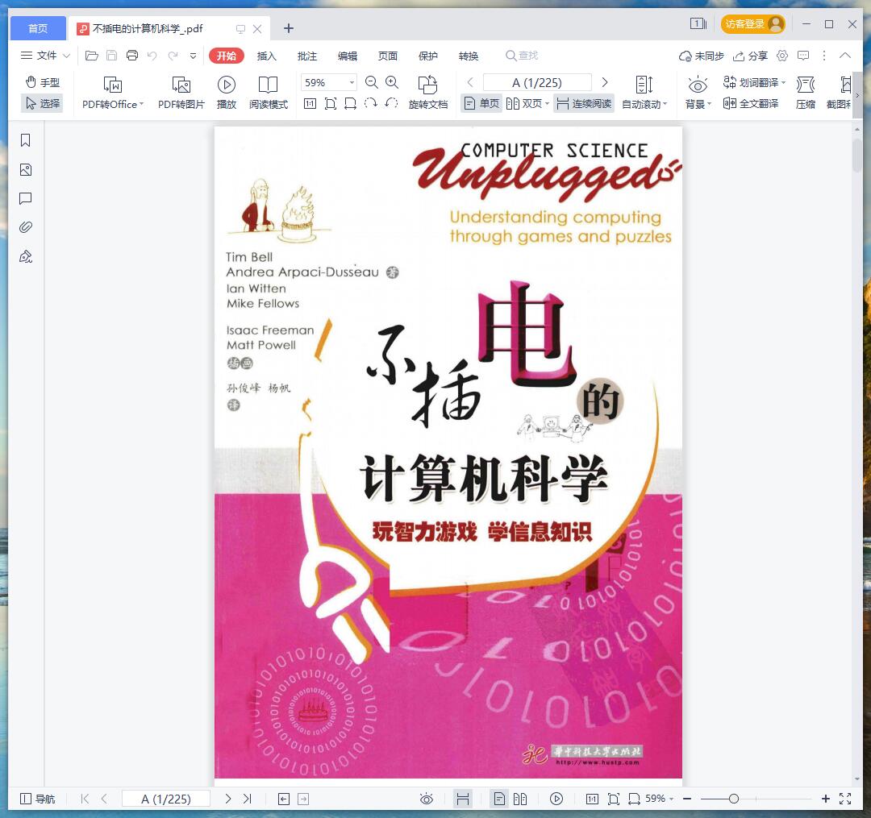Expand arrow next to 文件
Screen dimensions: 871x818
[x=67, y=56]
